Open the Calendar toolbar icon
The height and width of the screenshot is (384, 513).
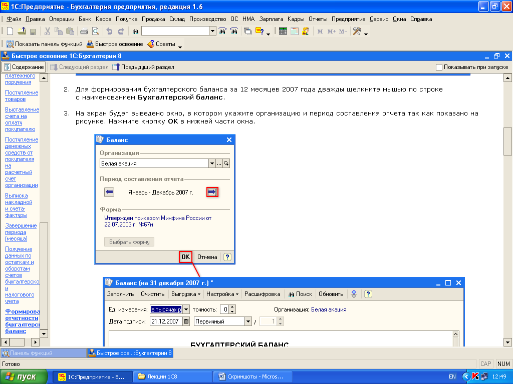295,31
